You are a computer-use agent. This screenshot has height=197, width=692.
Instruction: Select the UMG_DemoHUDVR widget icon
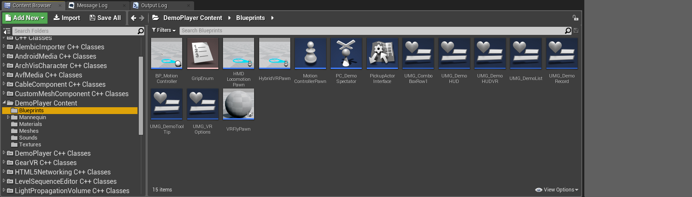(x=490, y=53)
